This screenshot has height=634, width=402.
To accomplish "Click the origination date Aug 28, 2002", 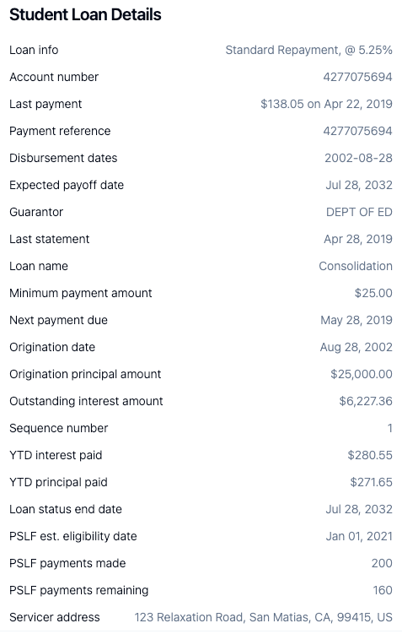I will click(x=356, y=347).
